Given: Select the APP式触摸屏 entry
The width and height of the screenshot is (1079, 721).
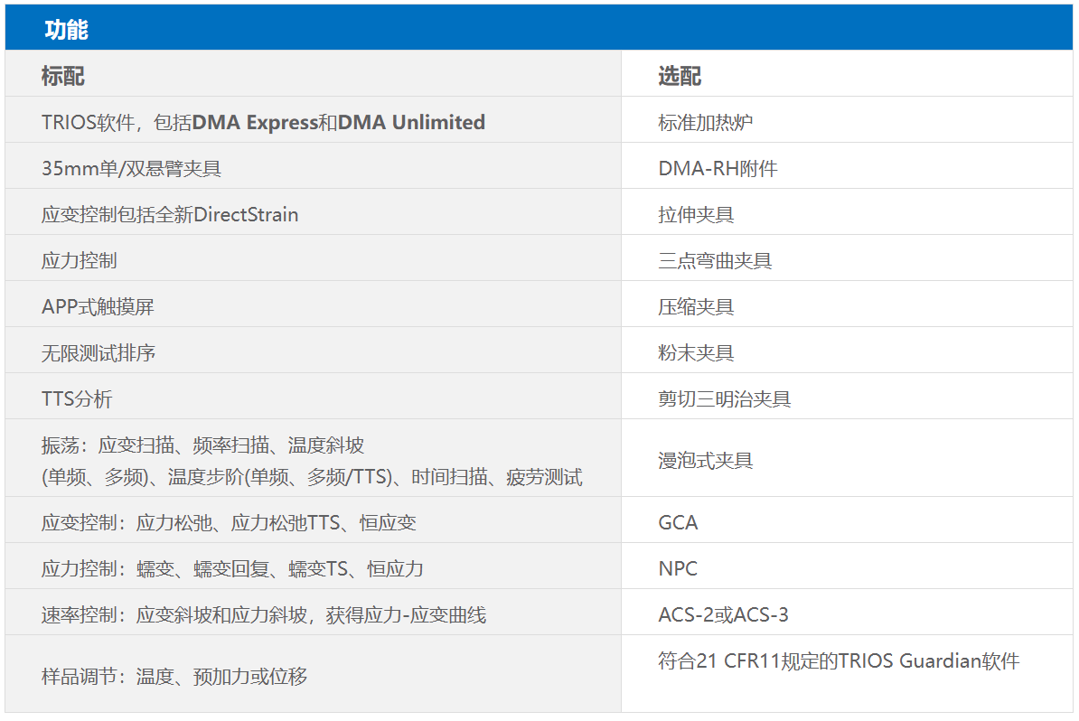Looking at the screenshot, I should (x=98, y=306).
